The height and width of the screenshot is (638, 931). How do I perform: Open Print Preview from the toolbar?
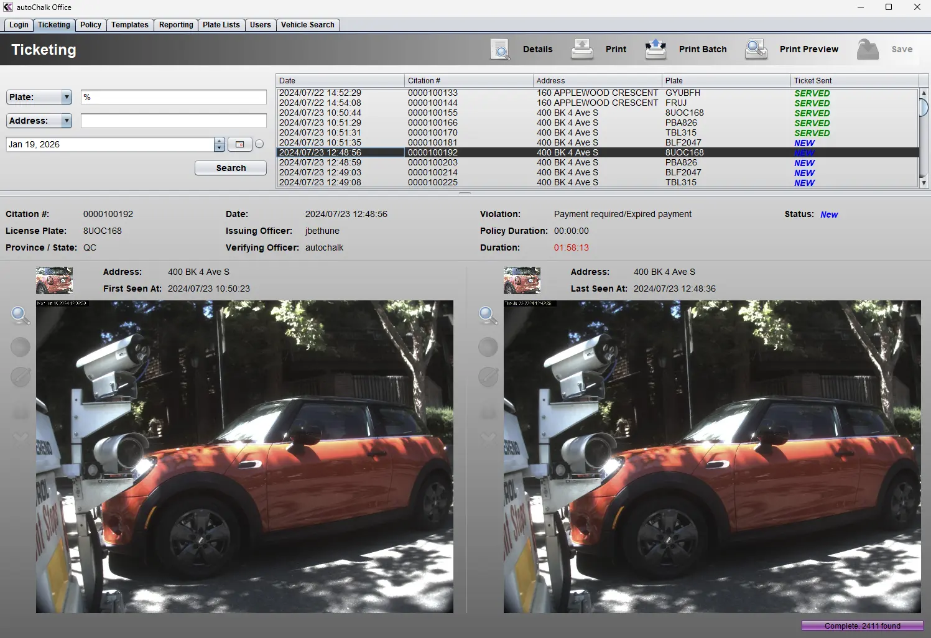click(x=756, y=49)
